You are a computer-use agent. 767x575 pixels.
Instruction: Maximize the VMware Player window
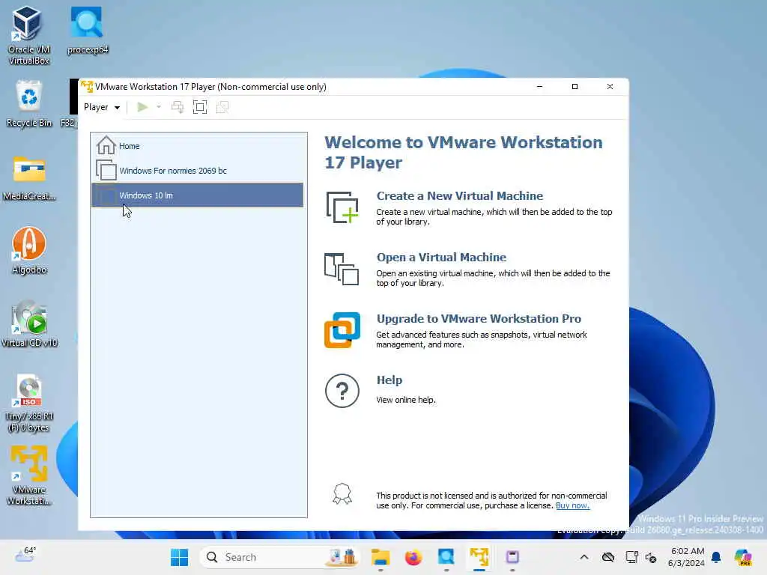click(575, 87)
